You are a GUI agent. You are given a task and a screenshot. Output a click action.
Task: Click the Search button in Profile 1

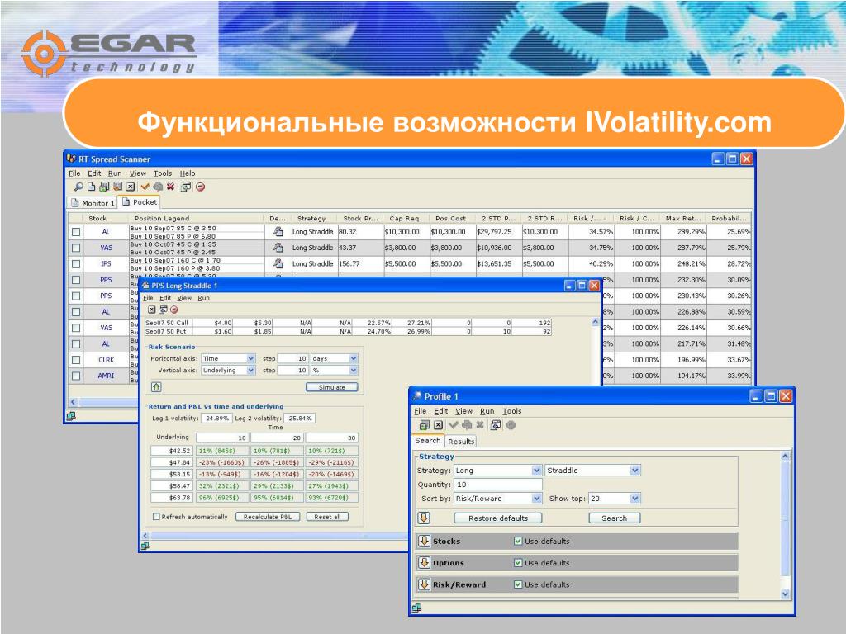pos(615,518)
